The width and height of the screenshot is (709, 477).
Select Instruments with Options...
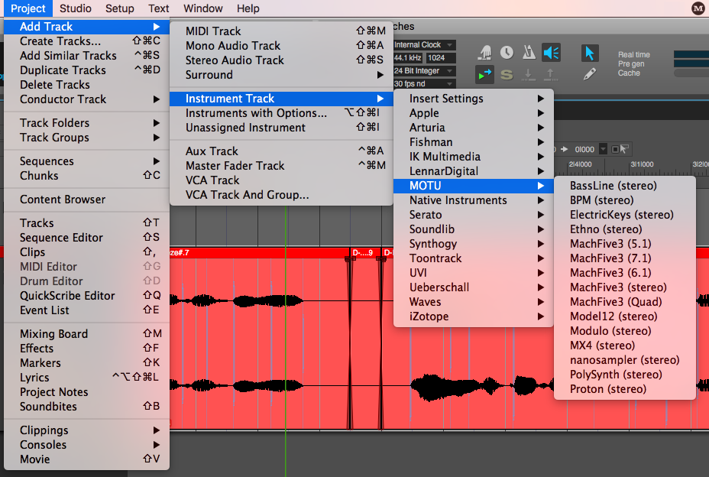[x=281, y=113]
